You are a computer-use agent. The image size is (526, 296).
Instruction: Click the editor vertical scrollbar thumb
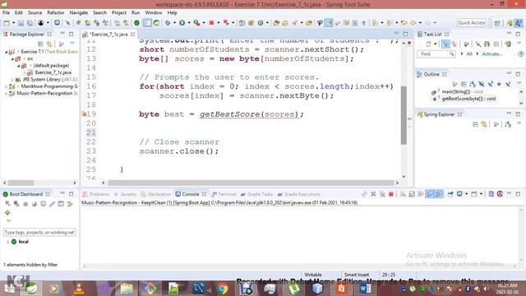click(x=404, y=115)
